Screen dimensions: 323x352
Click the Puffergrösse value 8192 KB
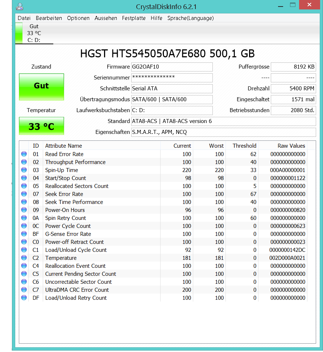tap(293, 67)
